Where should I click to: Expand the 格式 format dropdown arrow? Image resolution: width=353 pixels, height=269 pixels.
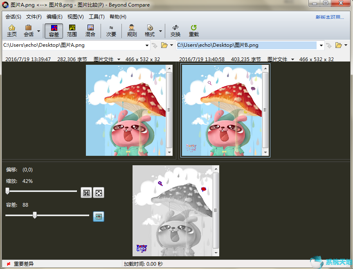coord(160,31)
